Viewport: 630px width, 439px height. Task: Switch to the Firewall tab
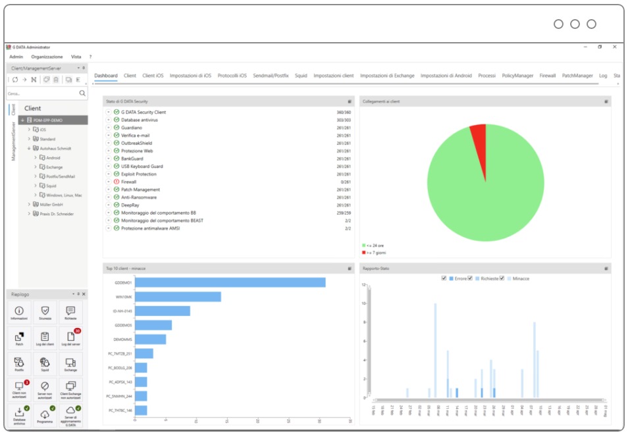tap(547, 76)
